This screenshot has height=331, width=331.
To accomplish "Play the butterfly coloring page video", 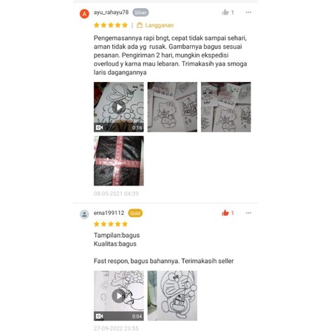I will [119, 107].
